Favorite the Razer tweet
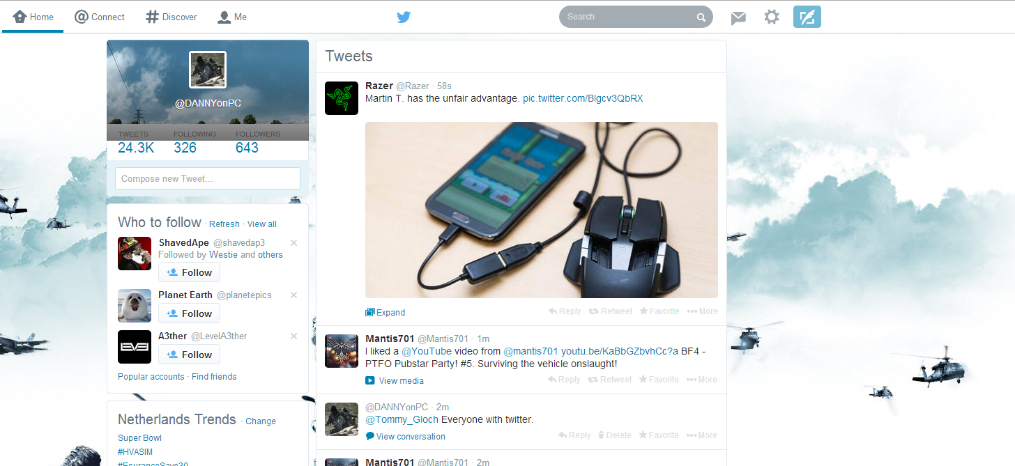This screenshot has width=1015, height=466. click(x=659, y=311)
